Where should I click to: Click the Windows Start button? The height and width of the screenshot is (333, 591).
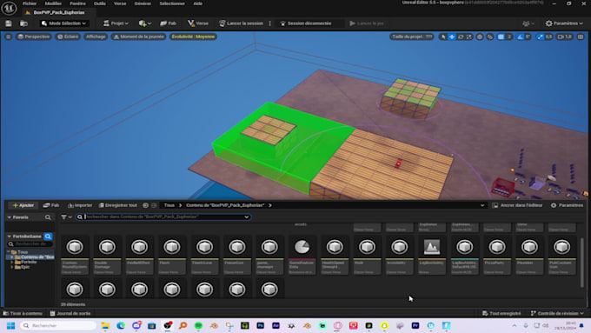click(x=10, y=325)
